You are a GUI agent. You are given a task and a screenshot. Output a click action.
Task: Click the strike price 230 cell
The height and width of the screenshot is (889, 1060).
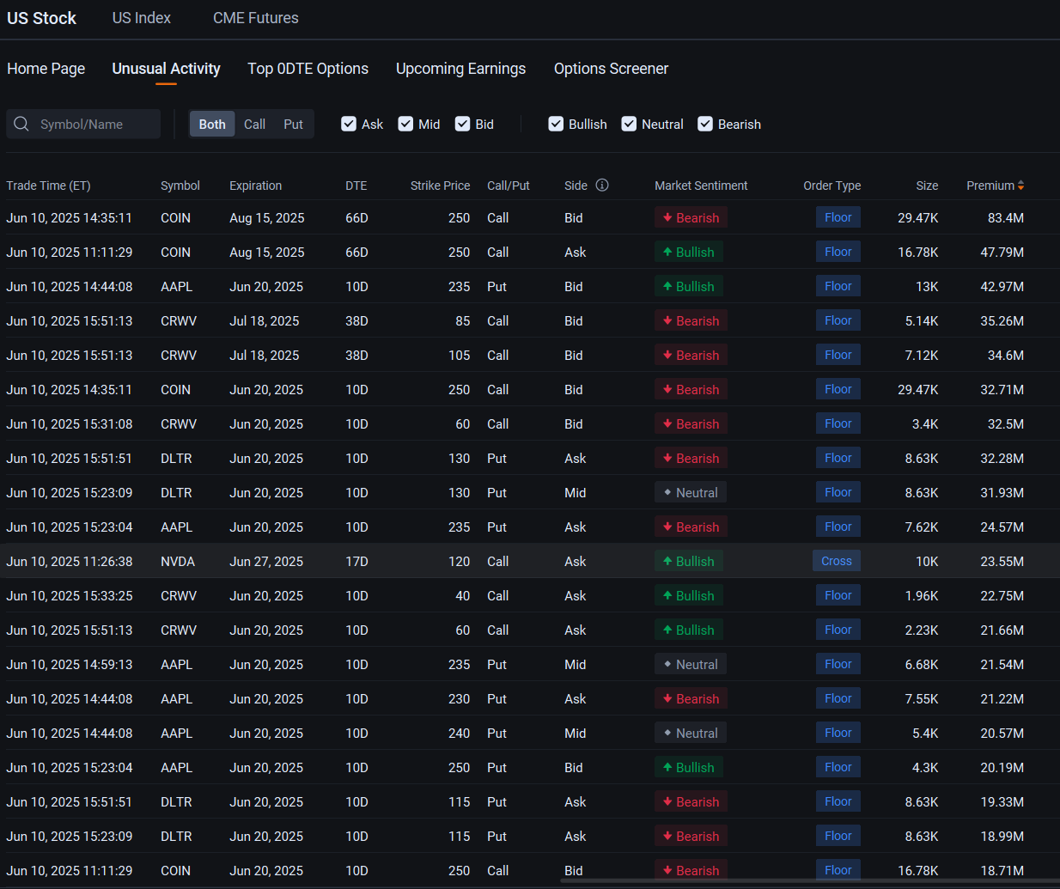click(x=459, y=699)
